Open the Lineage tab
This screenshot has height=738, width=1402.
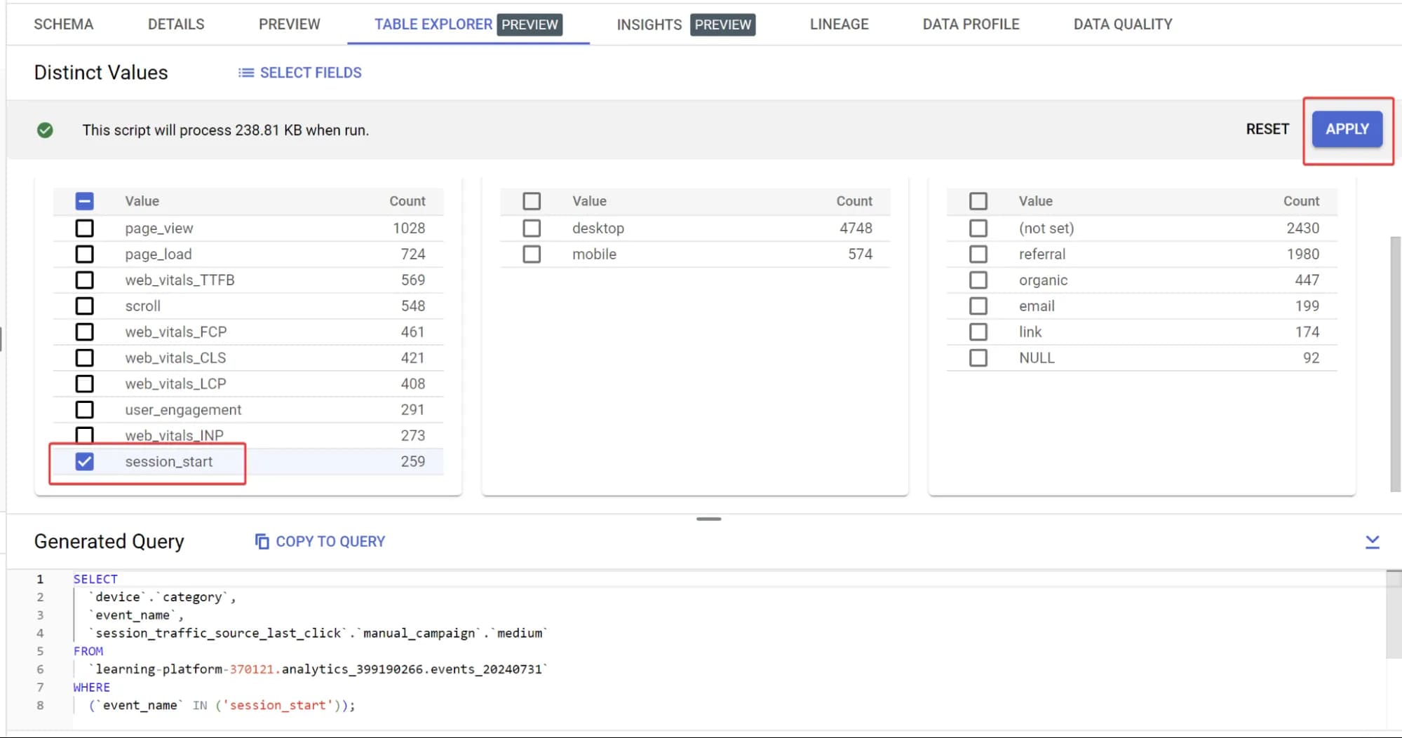[839, 25]
